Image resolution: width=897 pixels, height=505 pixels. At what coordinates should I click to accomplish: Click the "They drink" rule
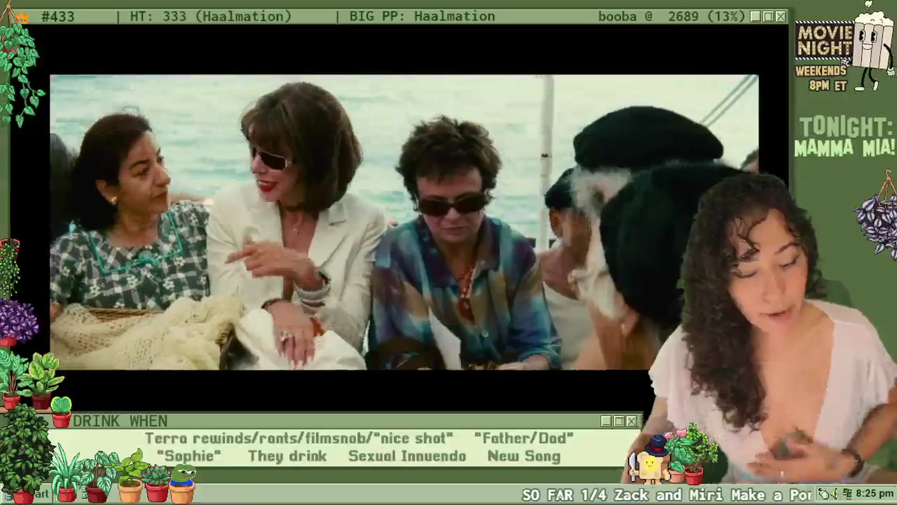tap(287, 456)
